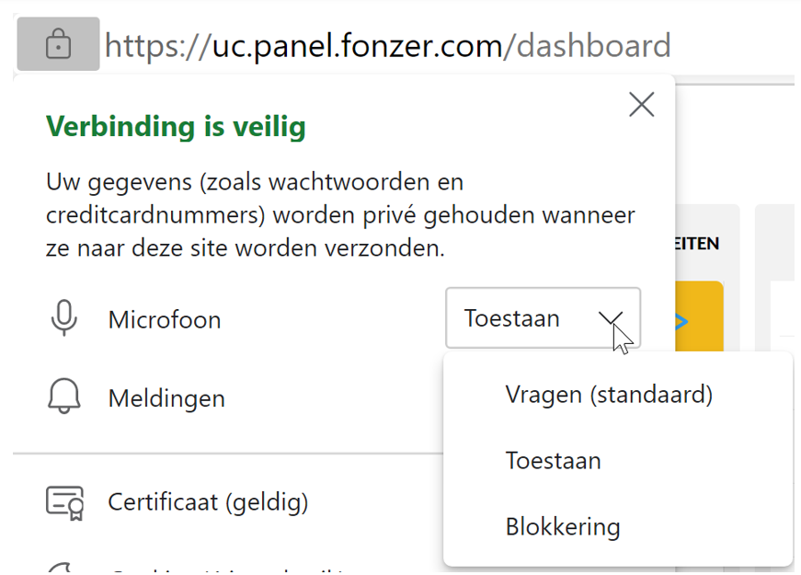Click the blue arrow on yellow tile
Viewport: 801px width, 575px height.
click(681, 322)
